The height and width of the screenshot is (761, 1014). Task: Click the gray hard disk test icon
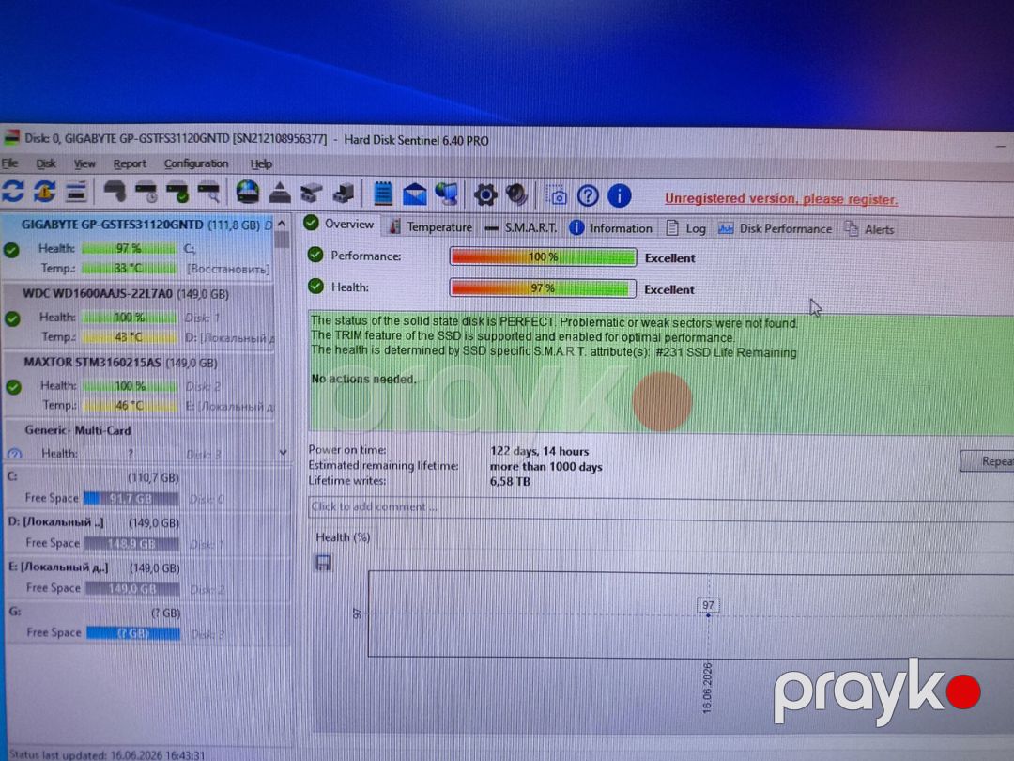pyautogui.click(x=115, y=192)
